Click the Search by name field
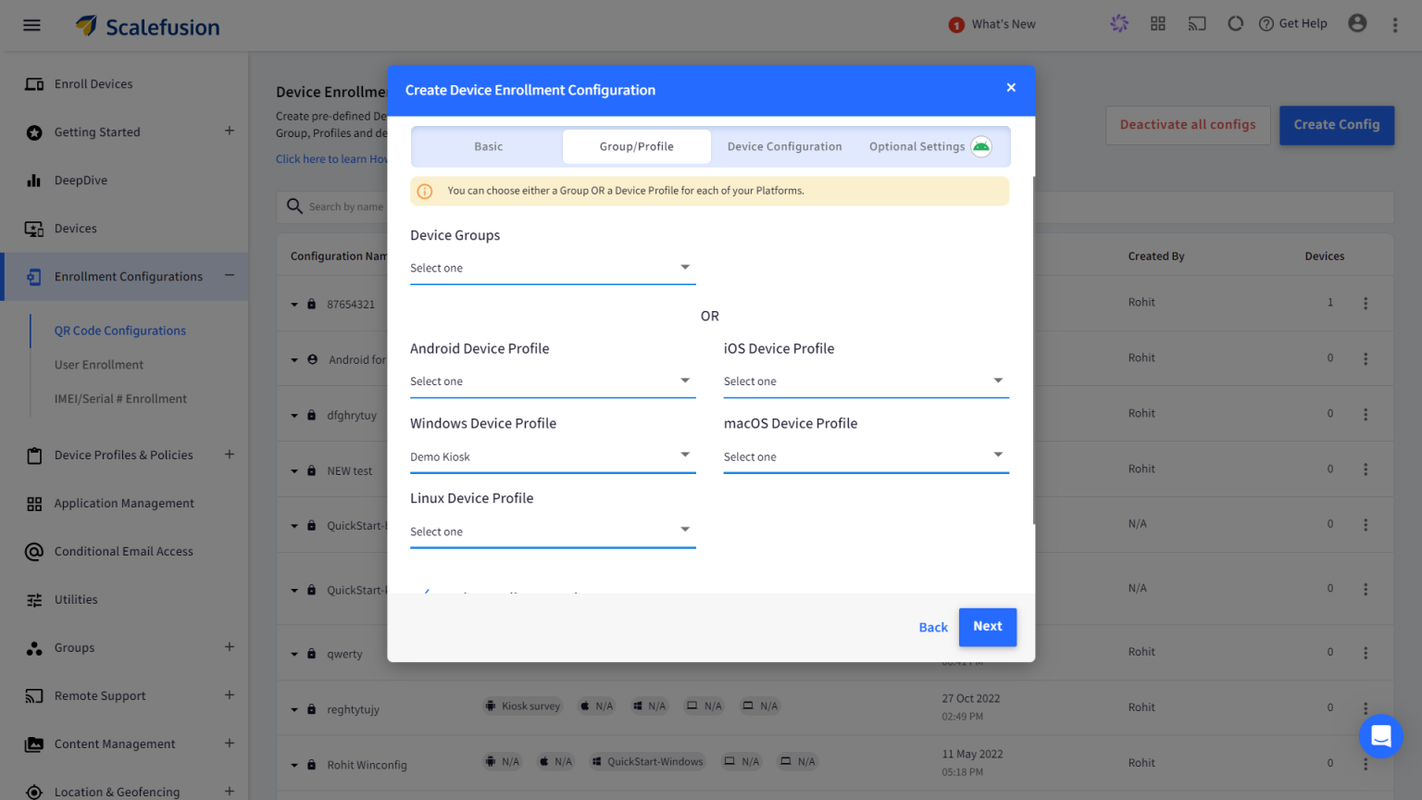Image resolution: width=1422 pixels, height=800 pixels. tap(370, 206)
